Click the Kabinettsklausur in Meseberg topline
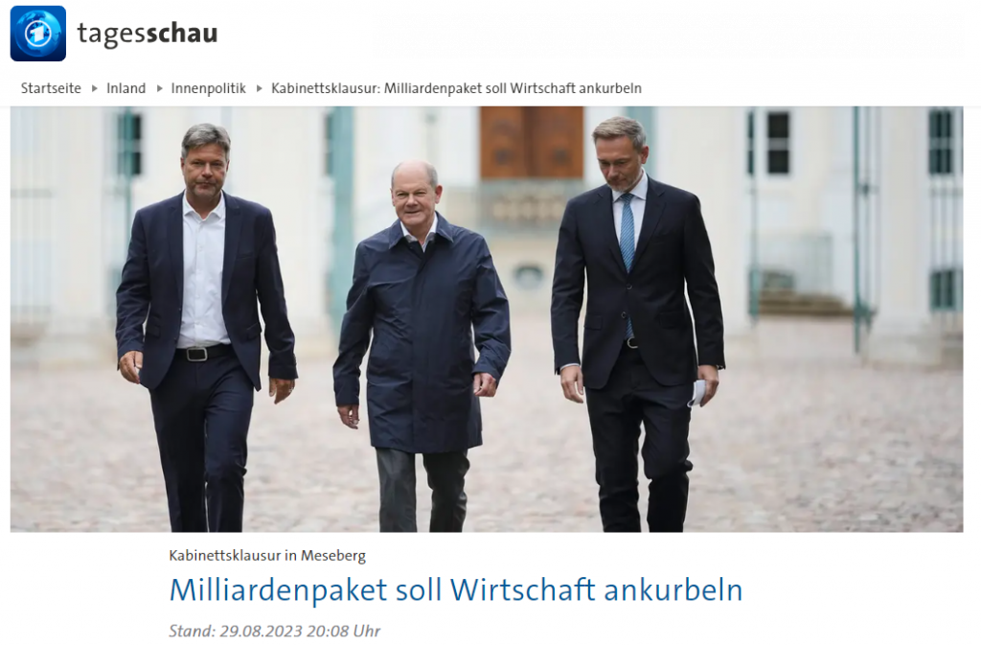The image size is (981, 646). point(267,555)
